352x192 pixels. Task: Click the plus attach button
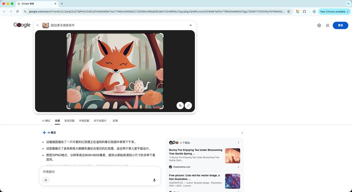coord(46,180)
